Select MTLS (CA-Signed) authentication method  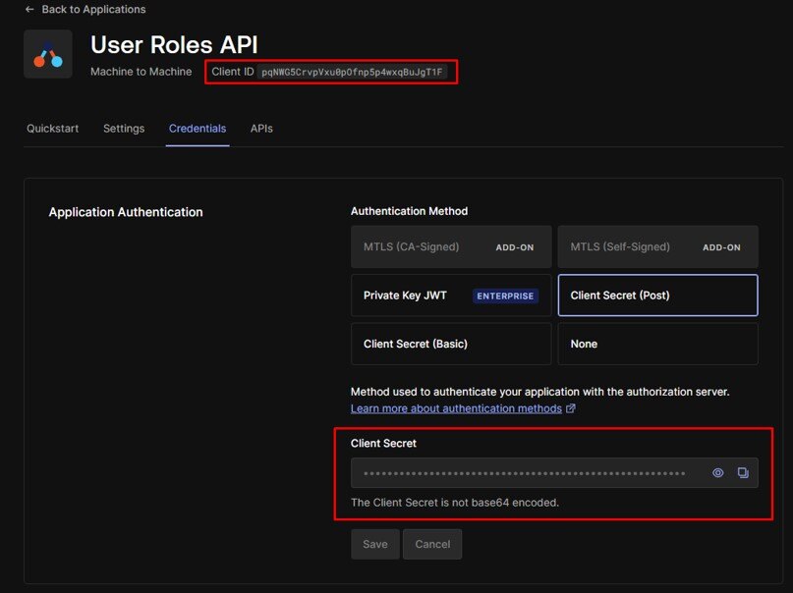click(x=451, y=246)
